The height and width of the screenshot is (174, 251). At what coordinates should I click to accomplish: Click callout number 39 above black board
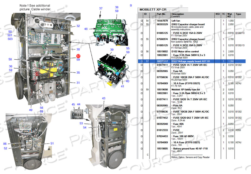click(112, 50)
